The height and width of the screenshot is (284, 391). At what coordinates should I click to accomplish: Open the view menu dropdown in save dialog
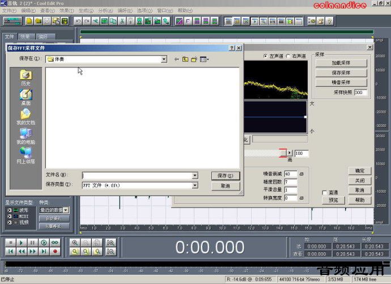coord(204,60)
